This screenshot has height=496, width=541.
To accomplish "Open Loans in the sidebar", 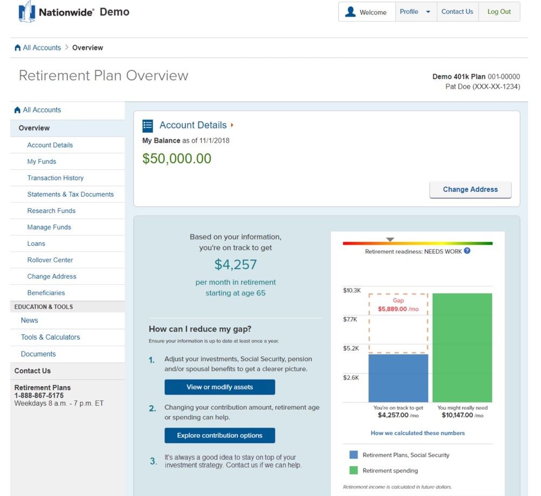I will coord(36,244).
